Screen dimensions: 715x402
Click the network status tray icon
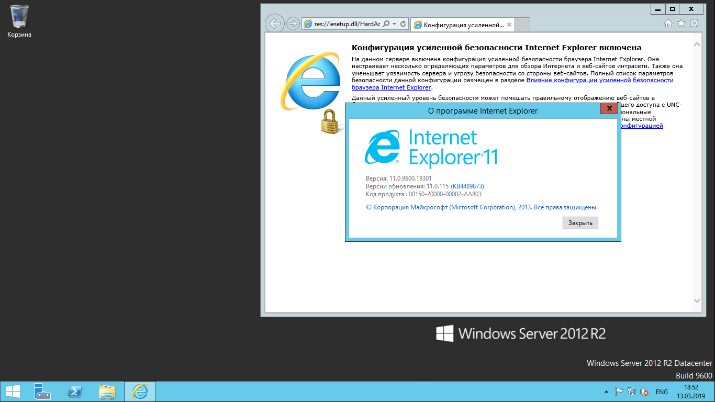pos(632,392)
